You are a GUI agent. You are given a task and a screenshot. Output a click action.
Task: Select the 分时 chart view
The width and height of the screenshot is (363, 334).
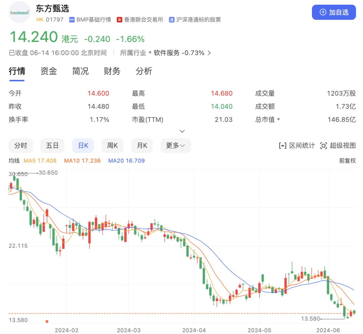click(21, 146)
